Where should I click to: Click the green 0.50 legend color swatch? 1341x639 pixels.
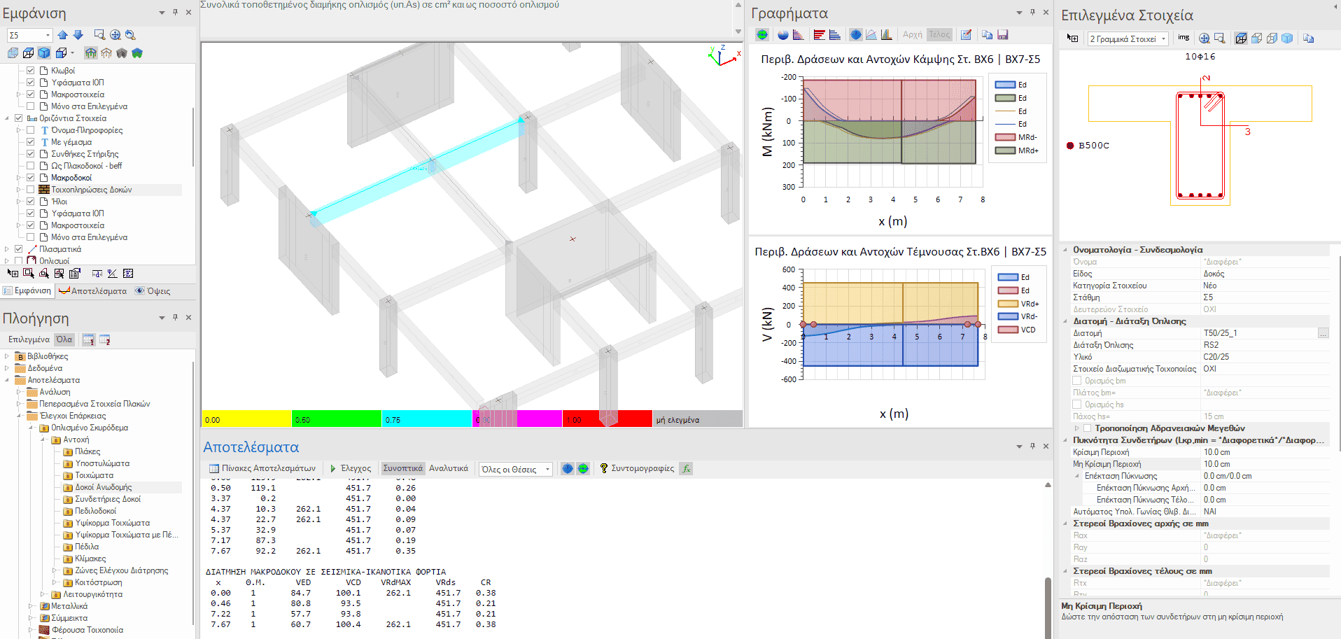pos(336,419)
